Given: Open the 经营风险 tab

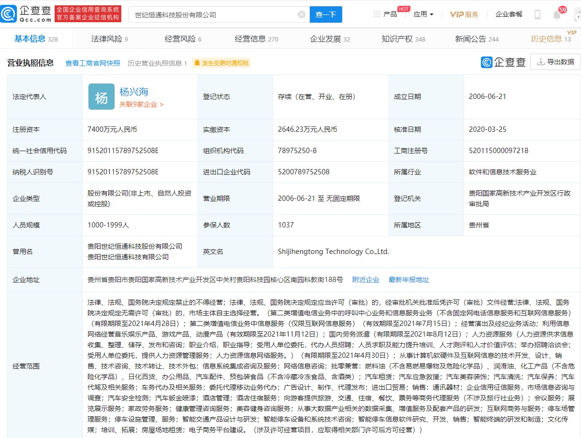Looking at the screenshot, I should coord(183,39).
